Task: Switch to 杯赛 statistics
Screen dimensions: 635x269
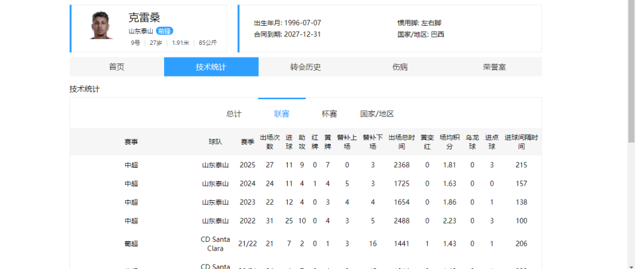Action: click(329, 114)
